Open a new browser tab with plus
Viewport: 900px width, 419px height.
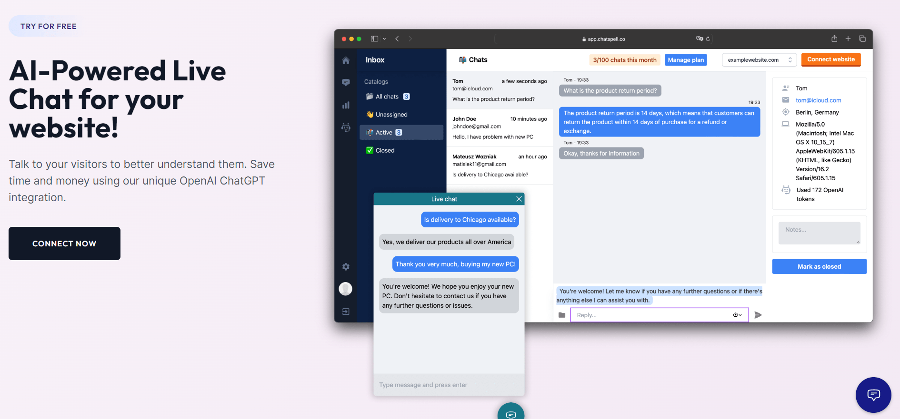(848, 39)
